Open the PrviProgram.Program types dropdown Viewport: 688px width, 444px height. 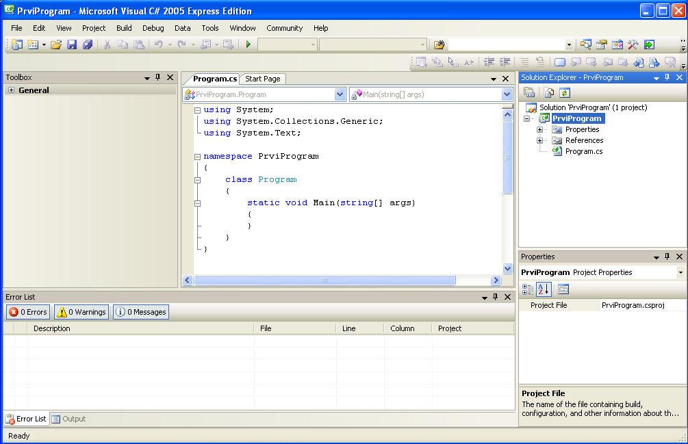340,94
